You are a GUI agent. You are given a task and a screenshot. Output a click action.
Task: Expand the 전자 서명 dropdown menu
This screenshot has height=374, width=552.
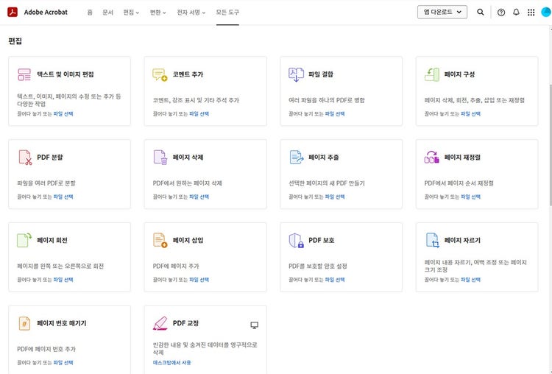coord(191,13)
